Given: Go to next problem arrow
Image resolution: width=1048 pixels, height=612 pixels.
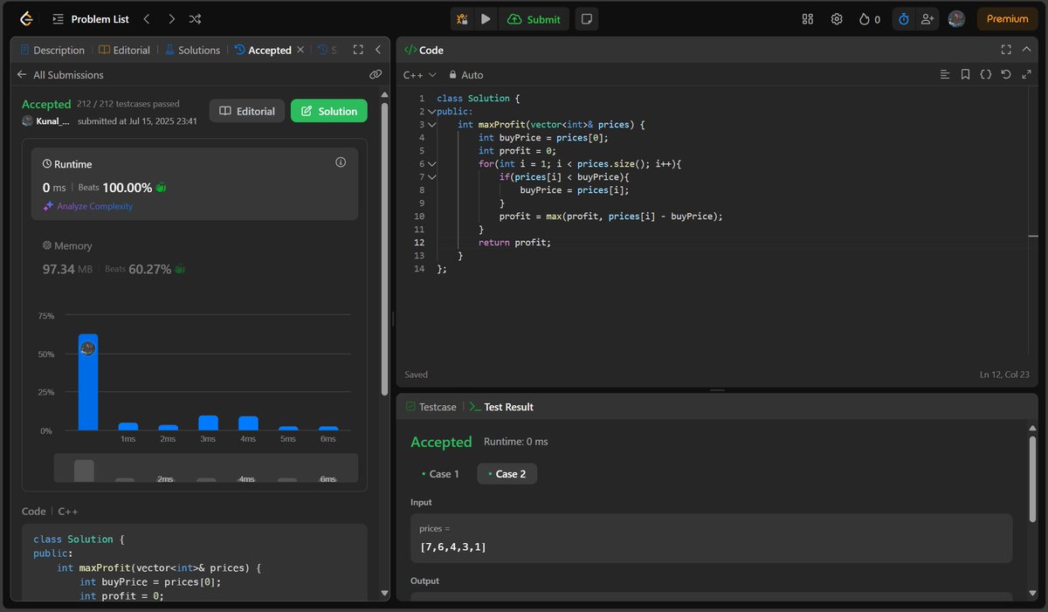Looking at the screenshot, I should click(x=171, y=18).
